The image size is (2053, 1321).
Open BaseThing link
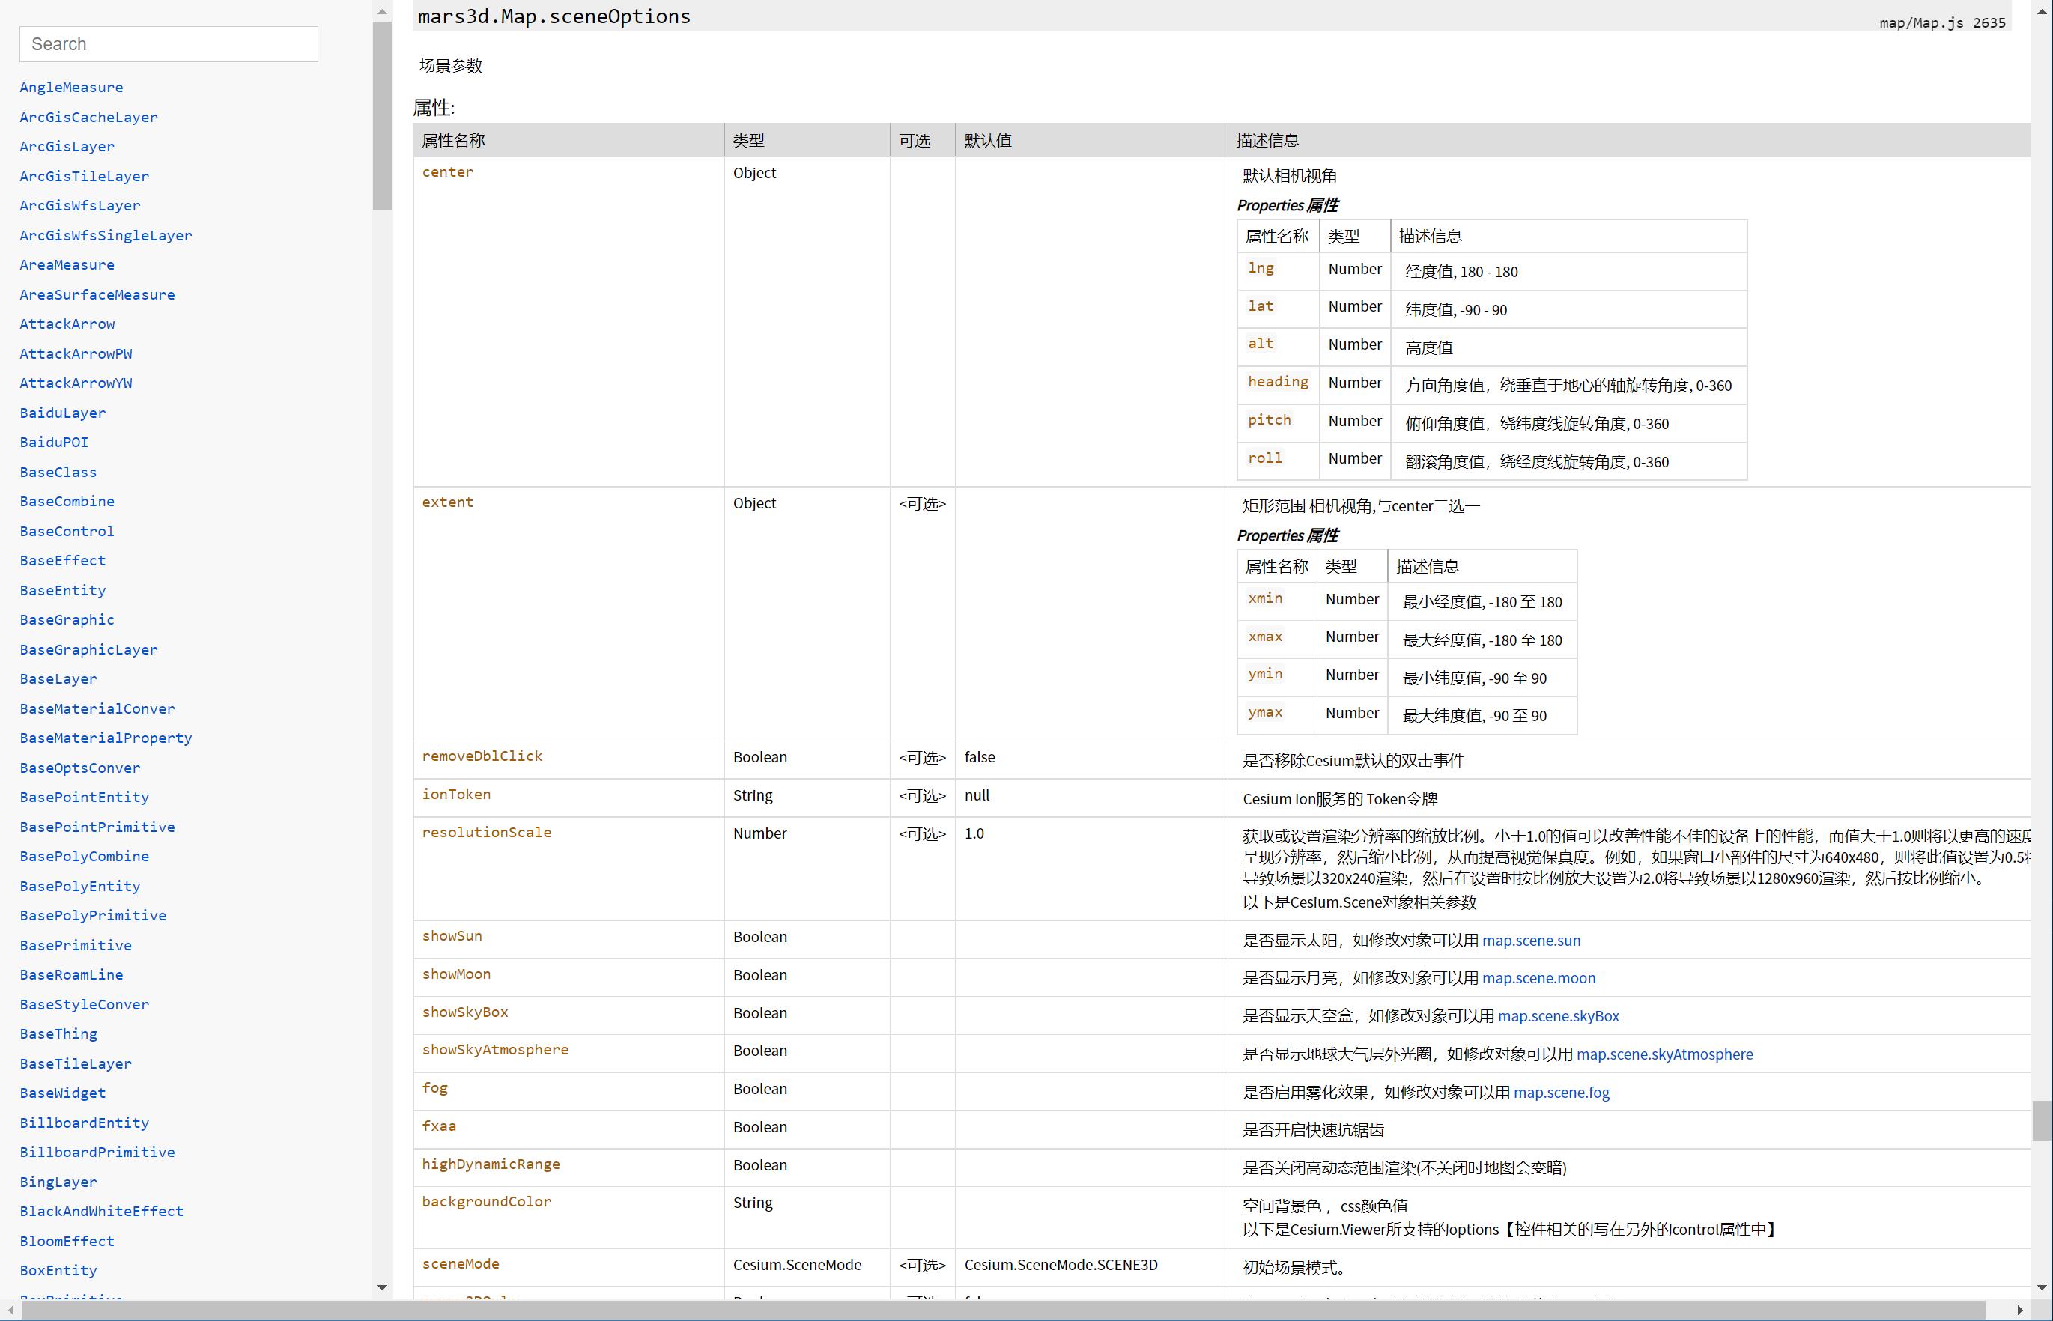coord(58,1034)
